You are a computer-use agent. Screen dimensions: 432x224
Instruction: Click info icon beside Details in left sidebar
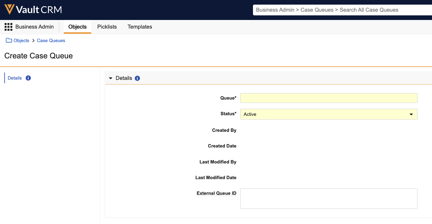point(28,78)
